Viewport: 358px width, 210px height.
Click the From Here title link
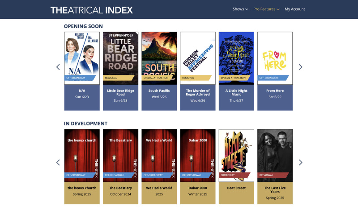(275, 91)
